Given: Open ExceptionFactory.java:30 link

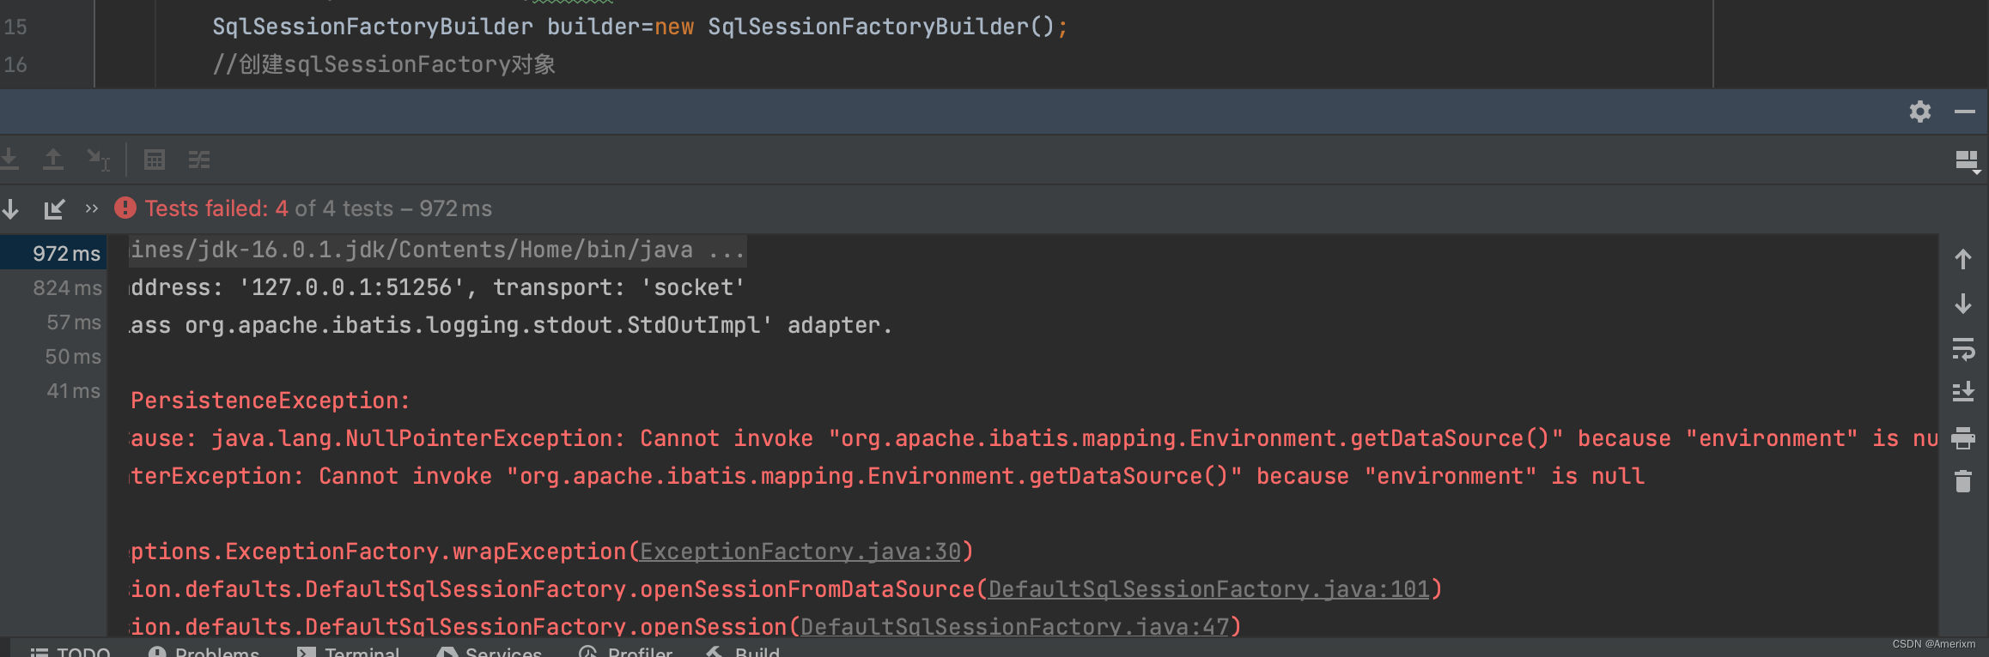Looking at the screenshot, I should click(x=800, y=552).
